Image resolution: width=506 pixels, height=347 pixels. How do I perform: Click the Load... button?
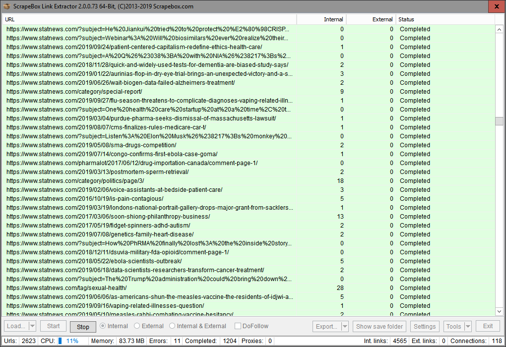(x=16, y=326)
